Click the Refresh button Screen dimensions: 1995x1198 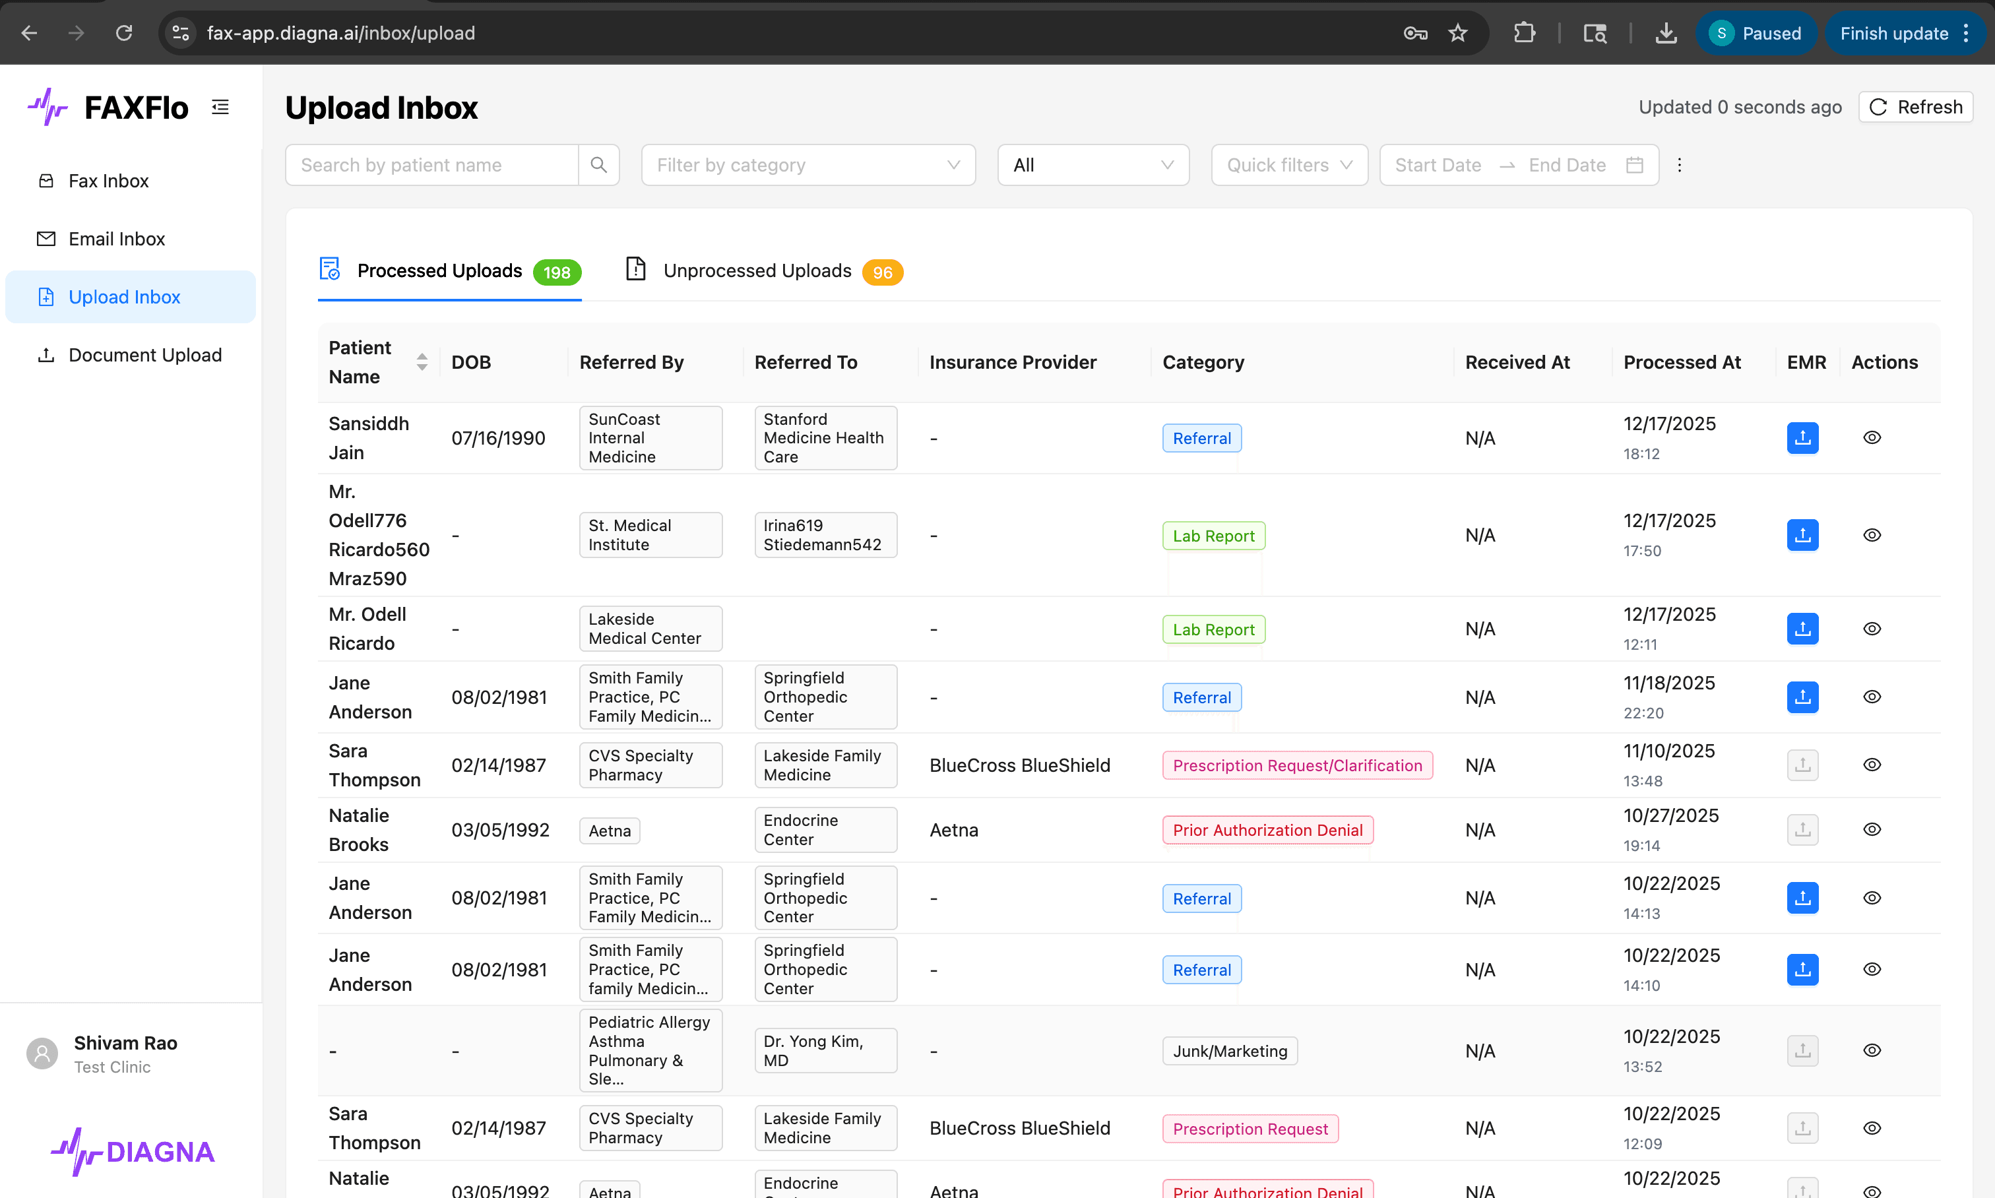pyautogui.click(x=1915, y=107)
